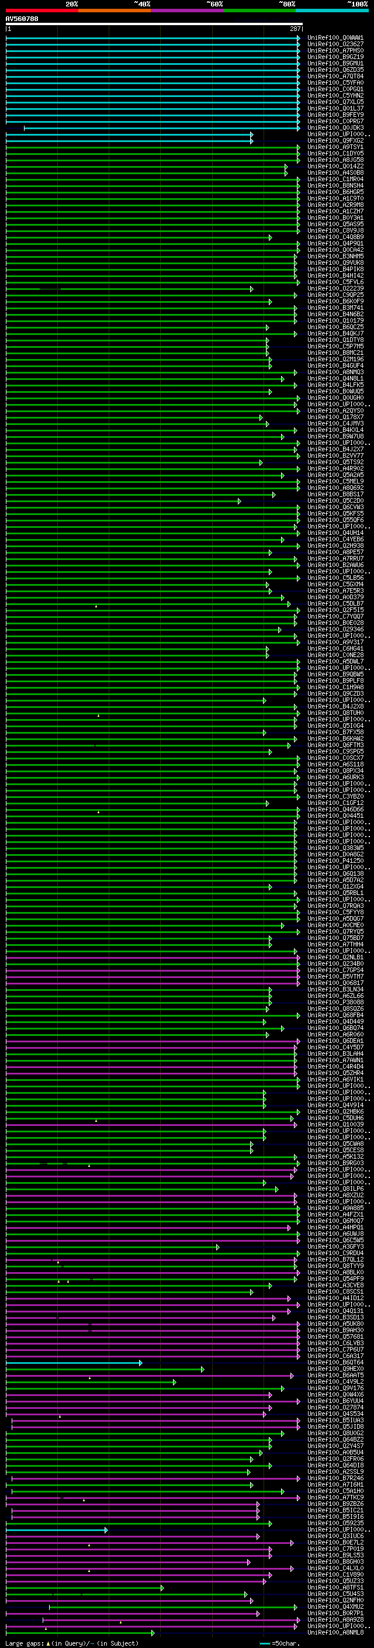Select the UniRef100_Q5JID8 label

[335, 1426]
